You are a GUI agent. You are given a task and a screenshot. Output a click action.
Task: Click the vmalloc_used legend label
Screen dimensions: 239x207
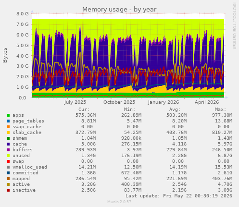point(30,167)
